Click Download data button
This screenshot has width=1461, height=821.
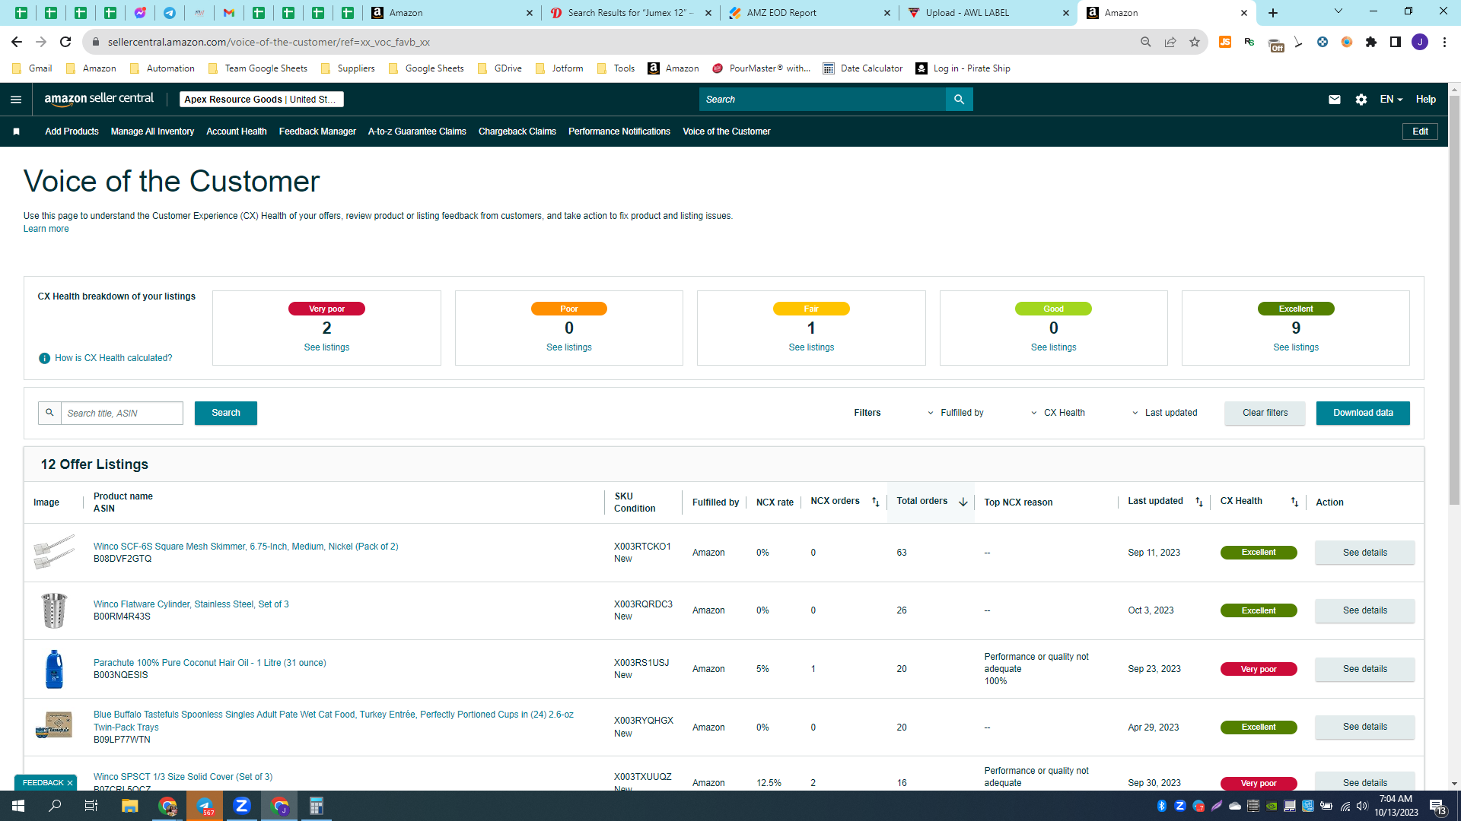pyautogui.click(x=1363, y=413)
